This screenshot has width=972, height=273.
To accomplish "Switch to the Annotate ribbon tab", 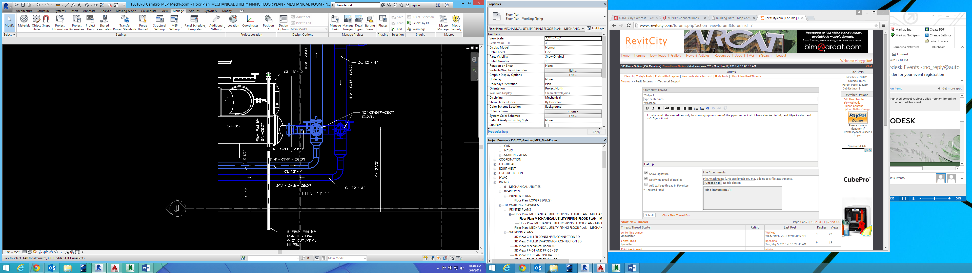I will click(89, 11).
